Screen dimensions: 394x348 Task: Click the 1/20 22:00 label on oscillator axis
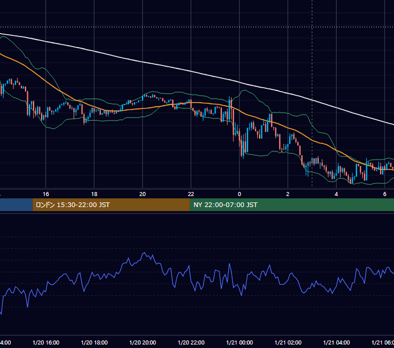click(191, 343)
